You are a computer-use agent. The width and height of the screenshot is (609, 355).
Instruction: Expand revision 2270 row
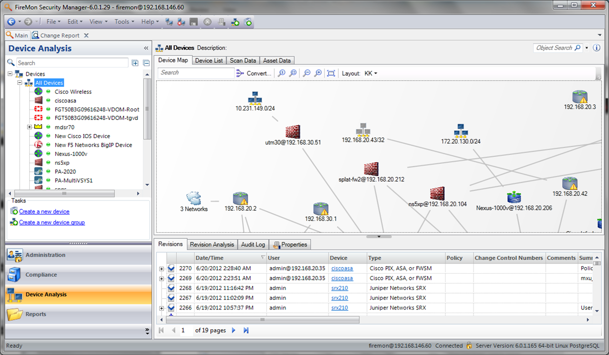(161, 269)
